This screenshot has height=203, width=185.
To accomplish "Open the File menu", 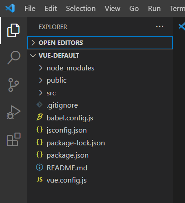I will pyautogui.click(x=30, y=9).
